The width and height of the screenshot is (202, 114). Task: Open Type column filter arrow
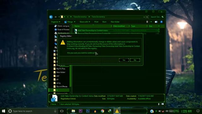click(147, 26)
